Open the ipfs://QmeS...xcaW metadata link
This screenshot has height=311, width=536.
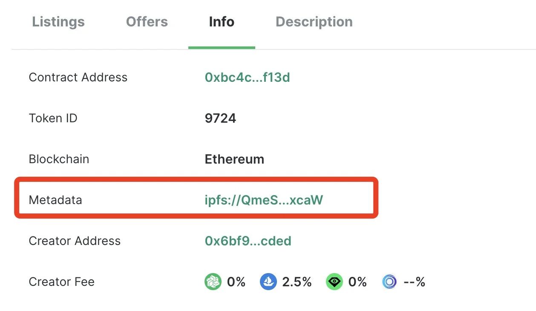(x=264, y=200)
